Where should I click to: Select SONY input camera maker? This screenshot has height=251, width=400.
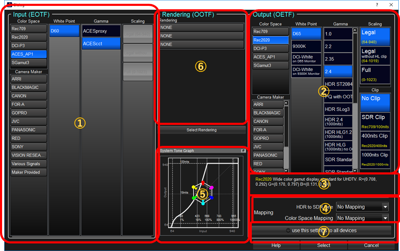29,147
